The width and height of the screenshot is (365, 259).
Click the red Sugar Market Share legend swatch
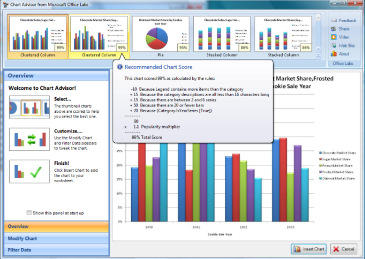320,159
